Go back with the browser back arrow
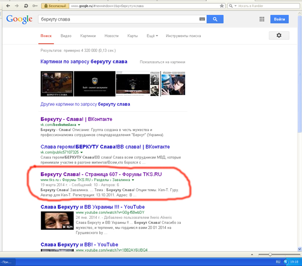The height and width of the screenshot is (266, 302). pyautogui.click(x=8, y=6)
